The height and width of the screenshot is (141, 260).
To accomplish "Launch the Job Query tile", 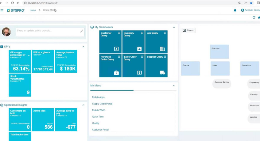I will (156, 42).
